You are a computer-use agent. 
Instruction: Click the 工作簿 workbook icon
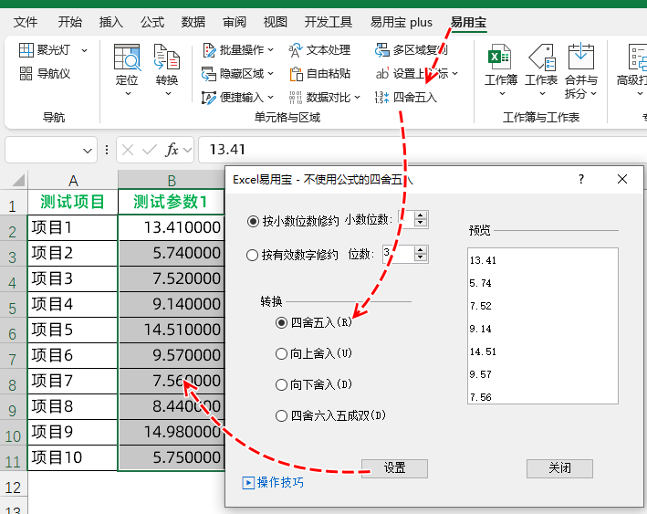click(500, 57)
